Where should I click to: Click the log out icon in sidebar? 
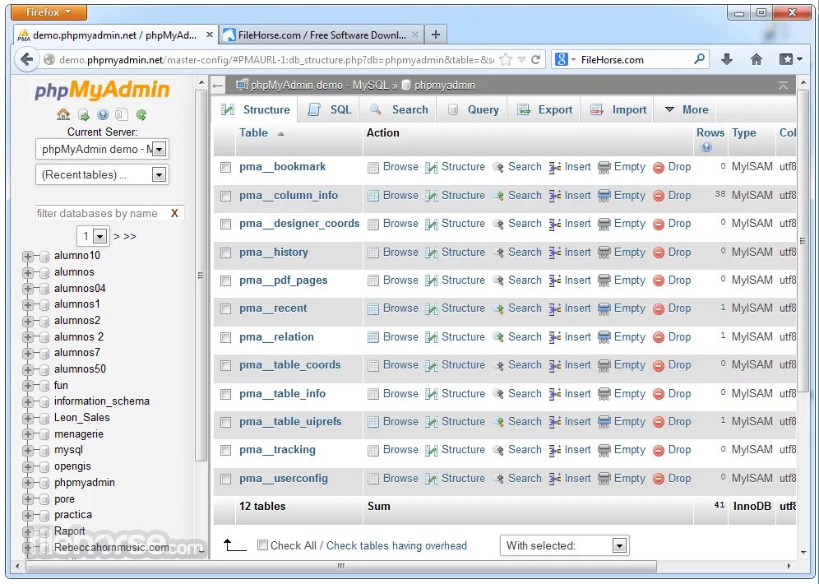coord(83,114)
